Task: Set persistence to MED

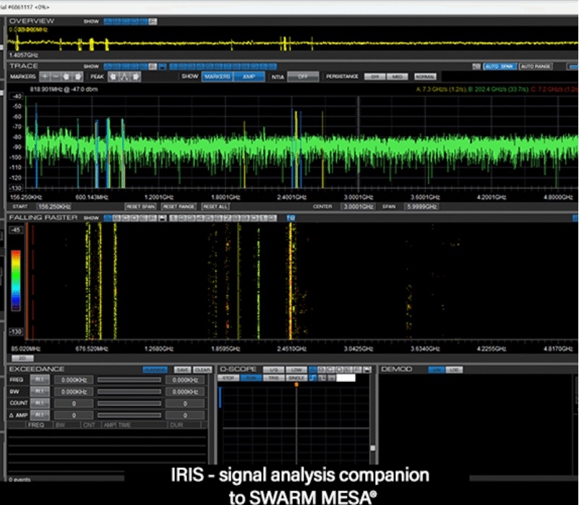Action: point(397,76)
